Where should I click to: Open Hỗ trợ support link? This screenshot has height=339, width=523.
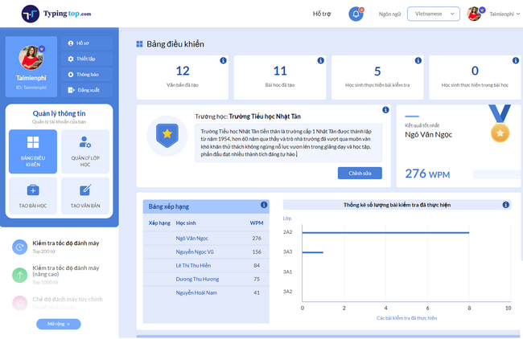[x=322, y=14]
